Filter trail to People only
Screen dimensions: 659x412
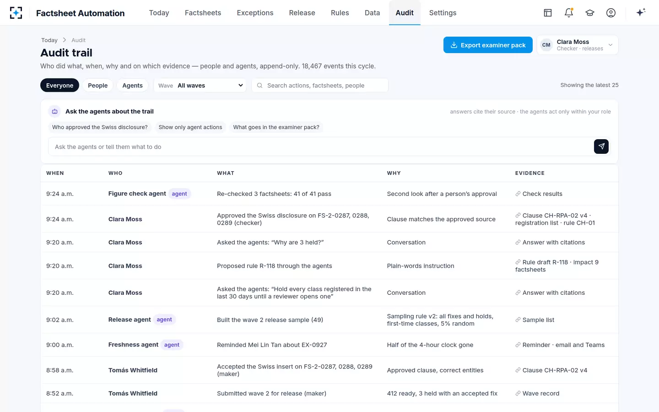click(x=98, y=86)
